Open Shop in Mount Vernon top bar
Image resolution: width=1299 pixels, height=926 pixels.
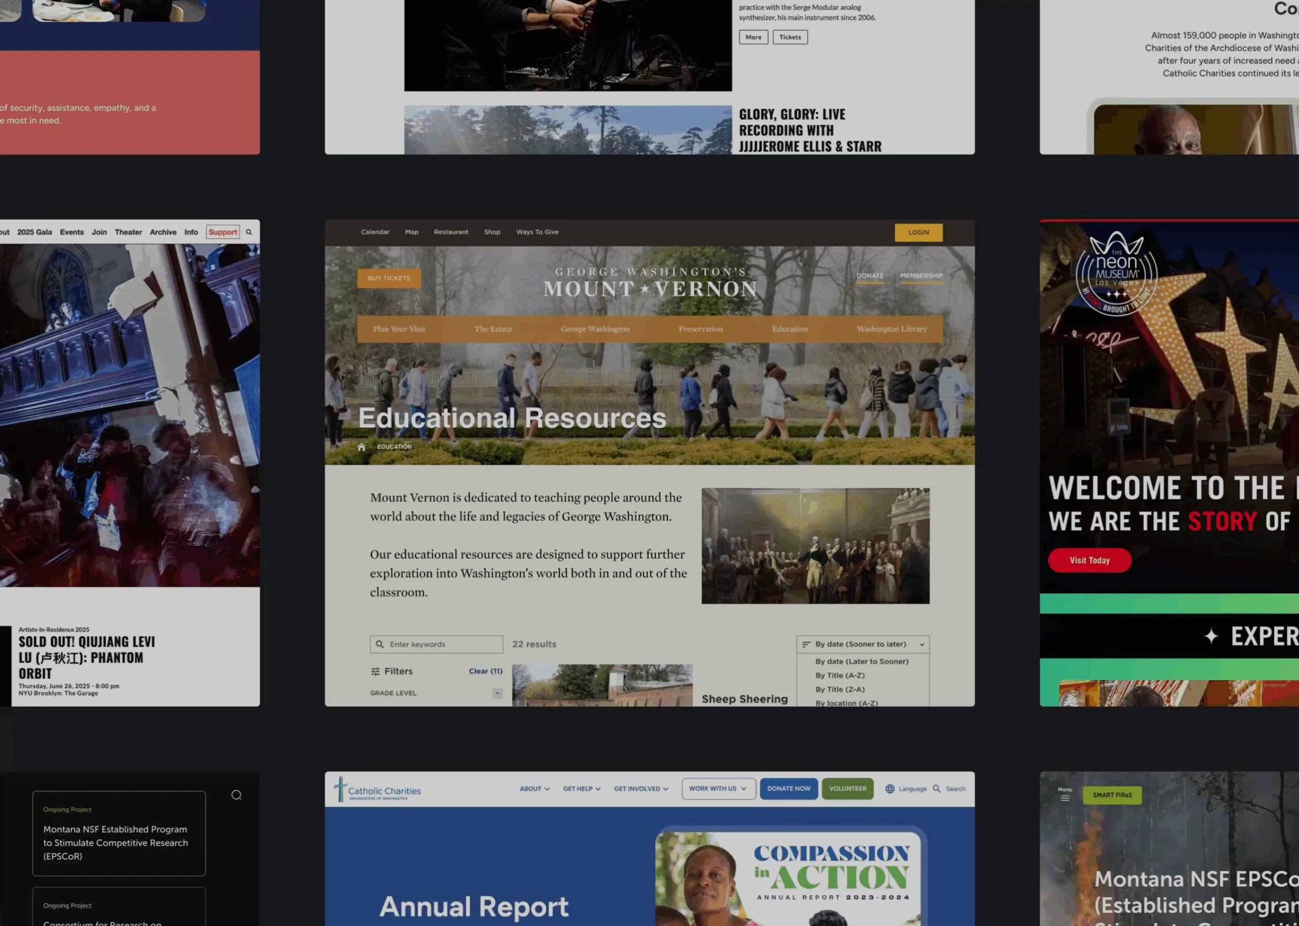[492, 232]
